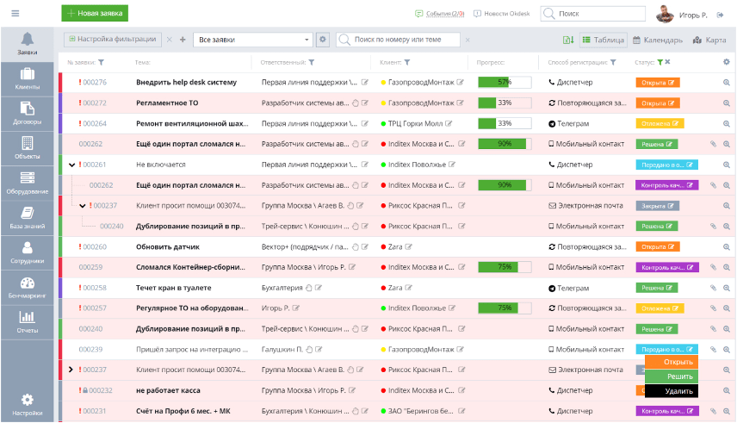Click the 57% progress bar for ticket 000276
This screenshot has width=737, height=423.
pyautogui.click(x=504, y=82)
